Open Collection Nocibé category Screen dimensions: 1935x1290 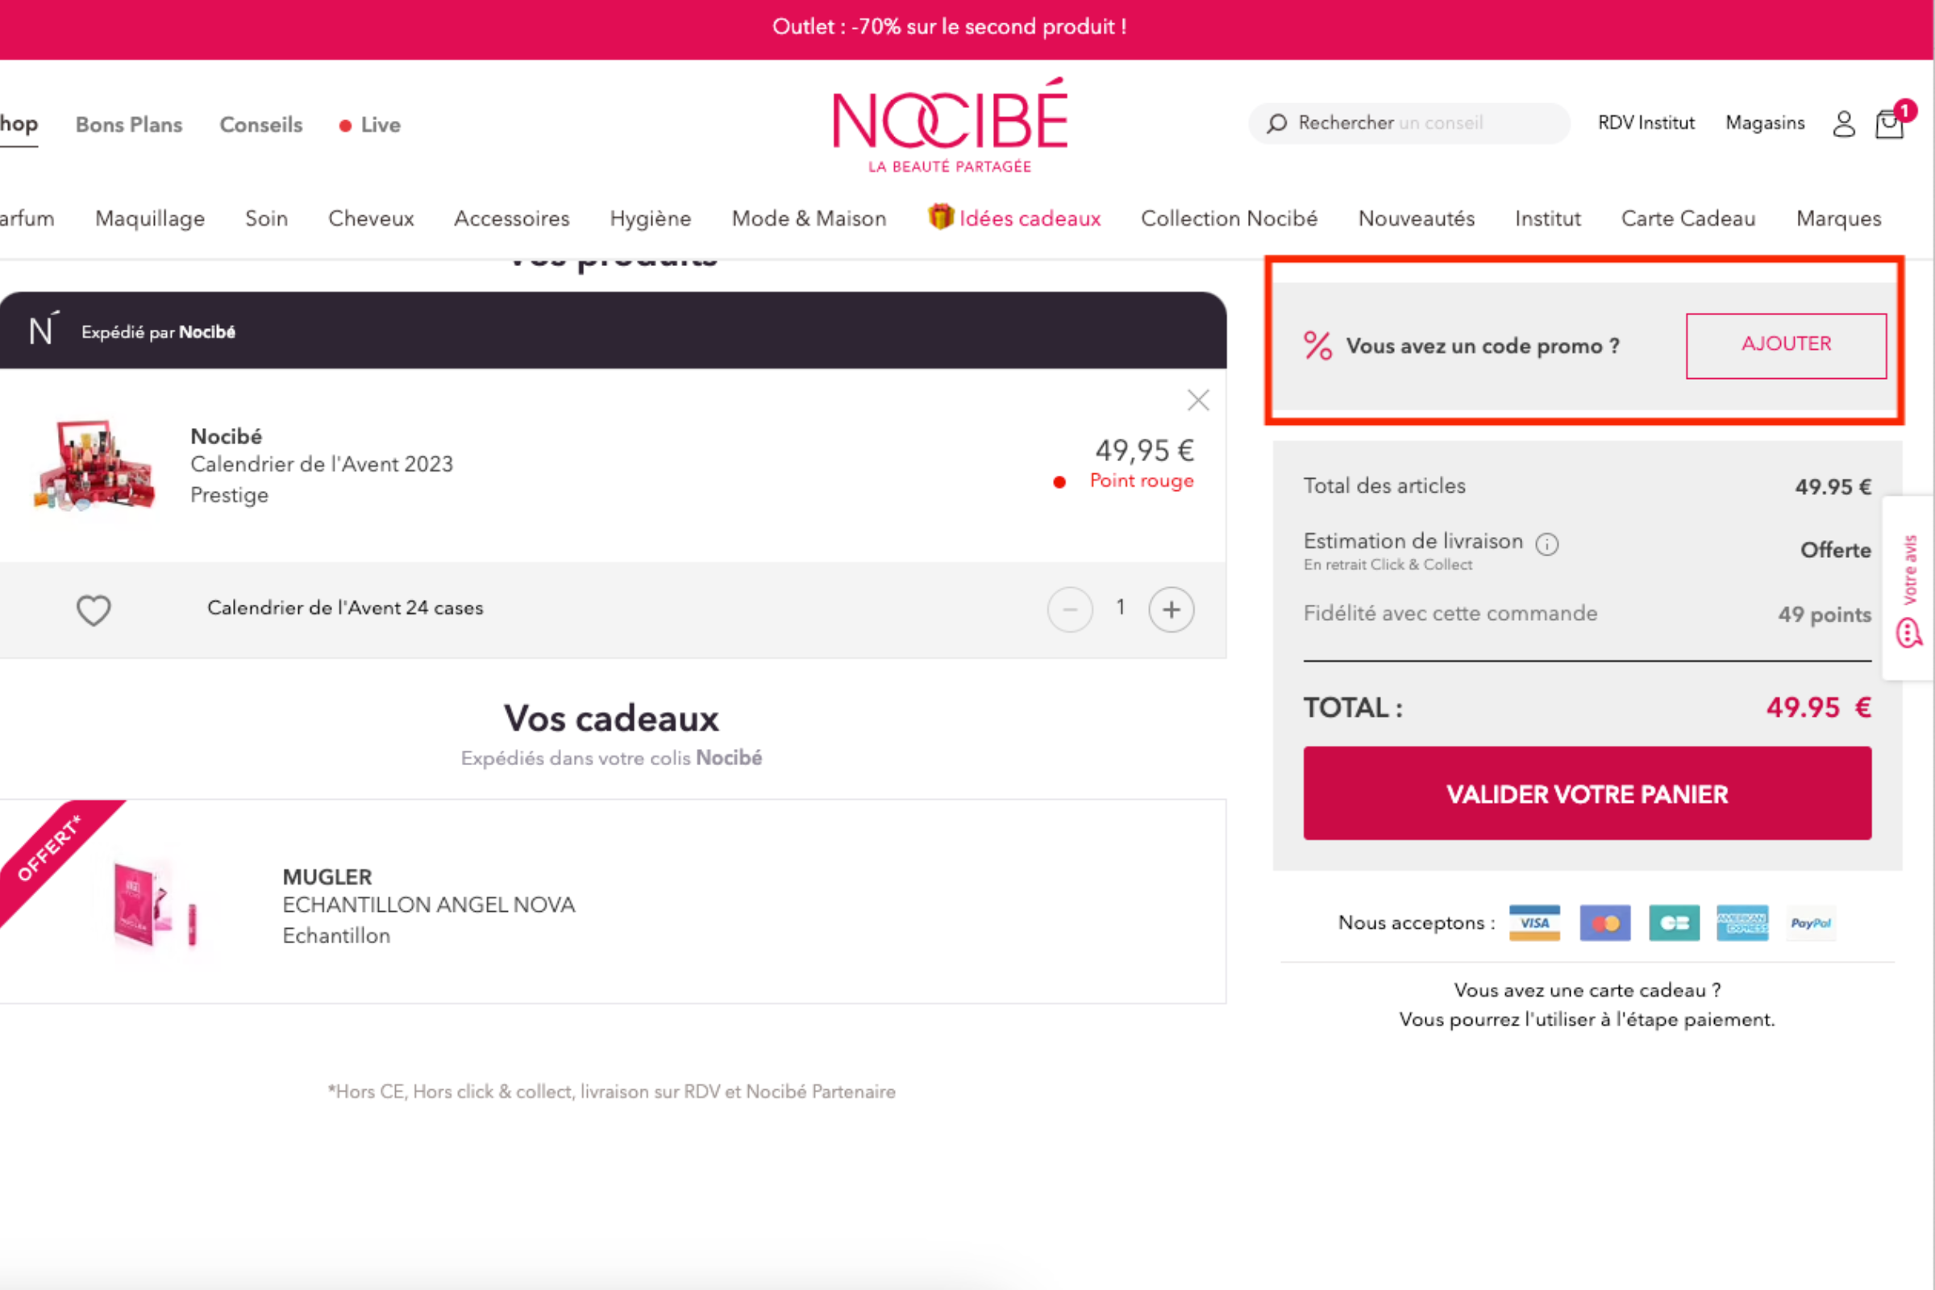click(1229, 218)
